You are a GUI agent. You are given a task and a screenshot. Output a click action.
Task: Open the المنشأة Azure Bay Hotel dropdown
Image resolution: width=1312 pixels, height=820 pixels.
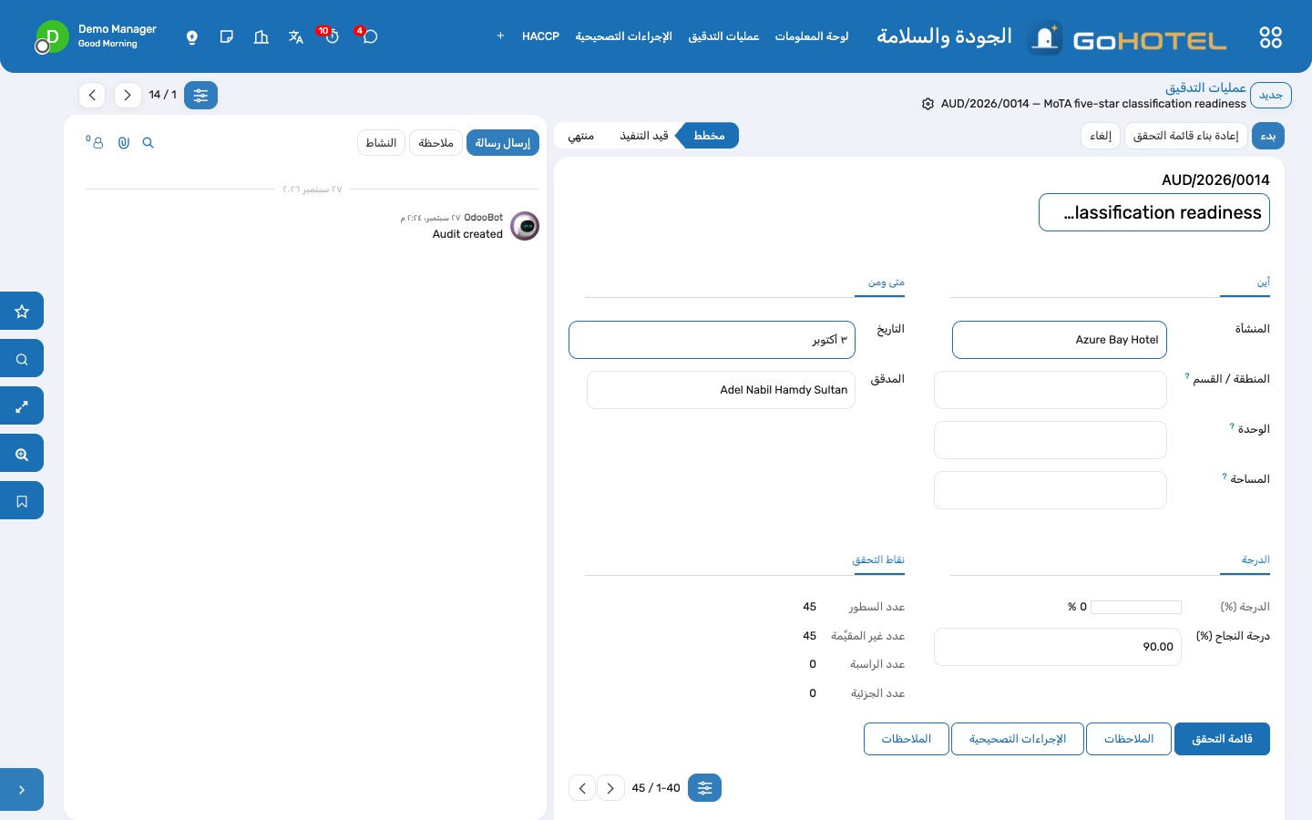point(1059,340)
